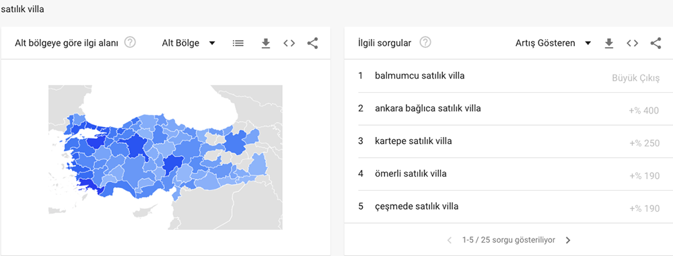
Task: Click the İlgili sorgular title
Action: click(384, 43)
